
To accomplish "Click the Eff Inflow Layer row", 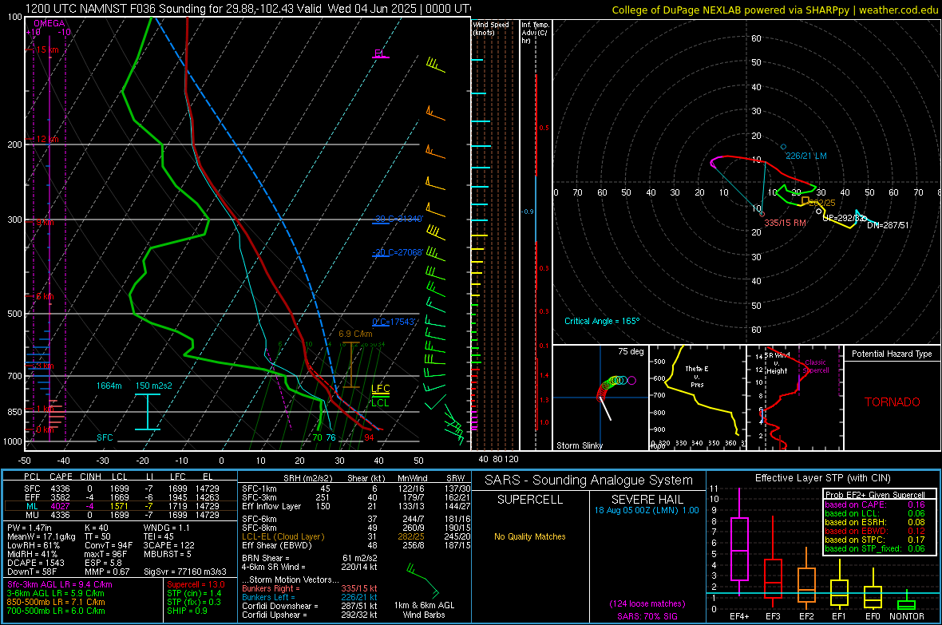I will coord(356,506).
